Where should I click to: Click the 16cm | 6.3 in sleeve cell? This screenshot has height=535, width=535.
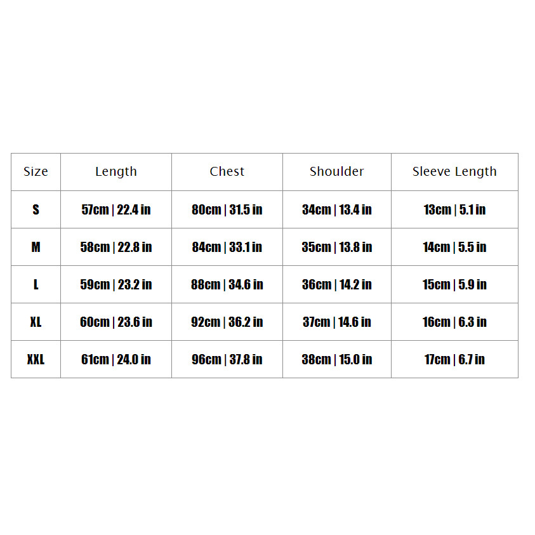click(454, 322)
